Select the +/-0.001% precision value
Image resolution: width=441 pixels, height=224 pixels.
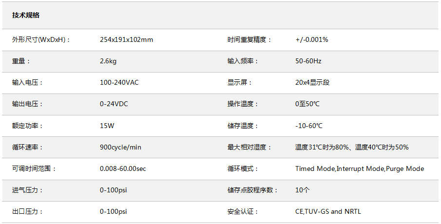click(311, 40)
